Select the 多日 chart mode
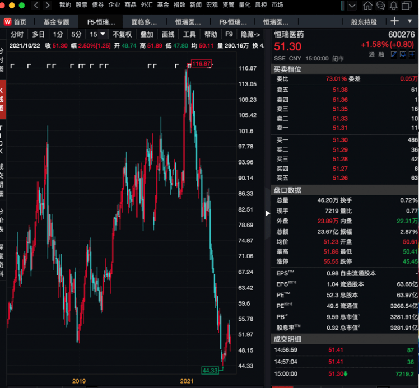The width and height of the screenshot is (419, 388). click(x=39, y=34)
